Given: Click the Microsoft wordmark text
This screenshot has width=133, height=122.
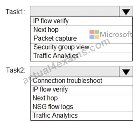Looking at the screenshot, I should tap(116, 35).
